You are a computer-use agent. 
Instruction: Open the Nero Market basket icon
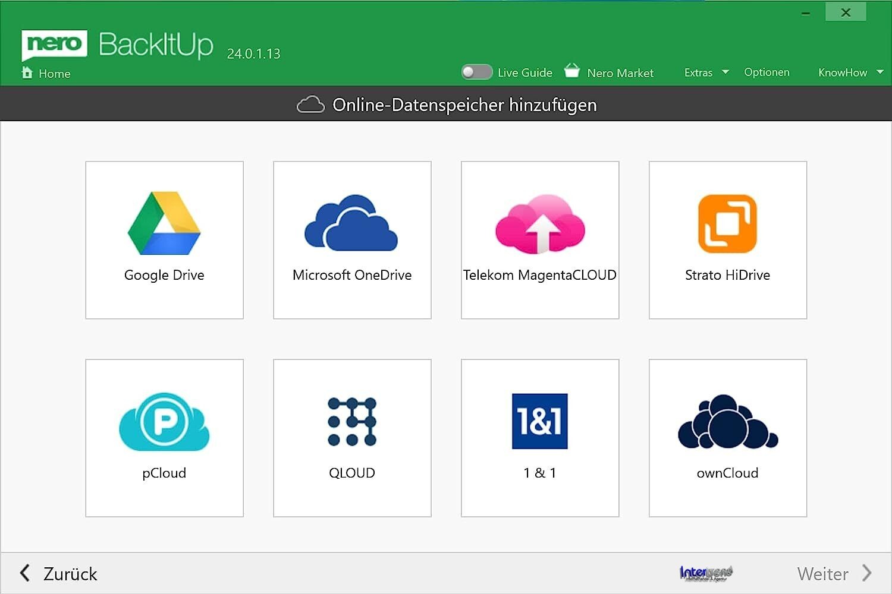(x=571, y=71)
